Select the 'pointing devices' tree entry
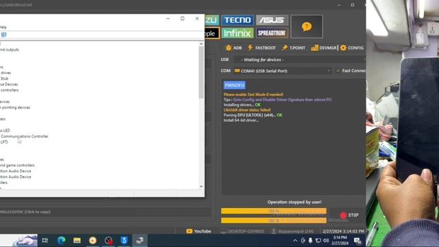Image resolution: width=439 pixels, height=247 pixels. click(x=15, y=108)
